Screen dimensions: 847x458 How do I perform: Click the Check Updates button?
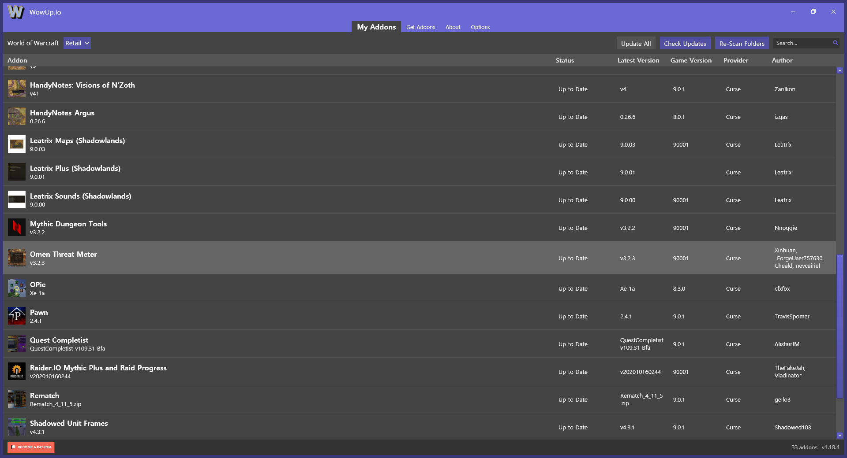point(685,43)
